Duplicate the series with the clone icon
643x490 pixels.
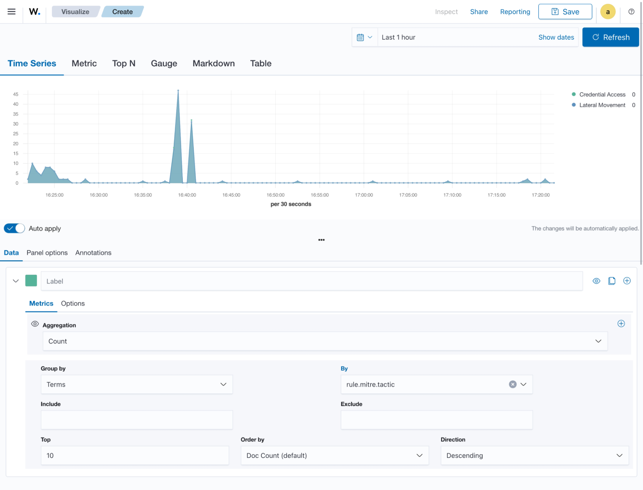click(x=611, y=281)
